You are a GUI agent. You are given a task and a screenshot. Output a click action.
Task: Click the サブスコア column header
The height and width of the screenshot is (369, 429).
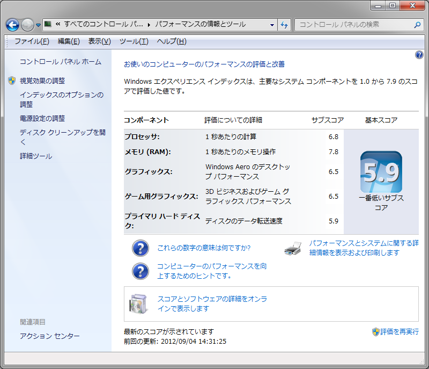coord(328,120)
